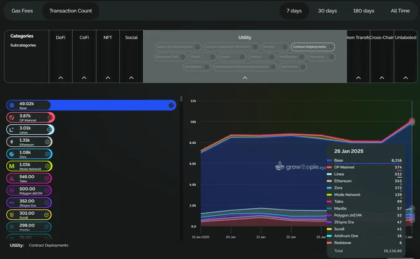420x259 pixels.
Task: Enable Select All Subcategories pill
Action: [178, 47]
